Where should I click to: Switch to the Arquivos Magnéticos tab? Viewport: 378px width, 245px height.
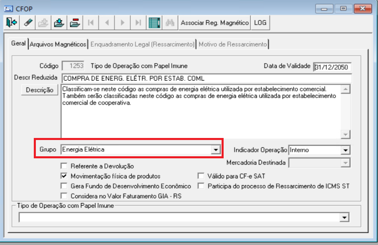tap(58, 44)
